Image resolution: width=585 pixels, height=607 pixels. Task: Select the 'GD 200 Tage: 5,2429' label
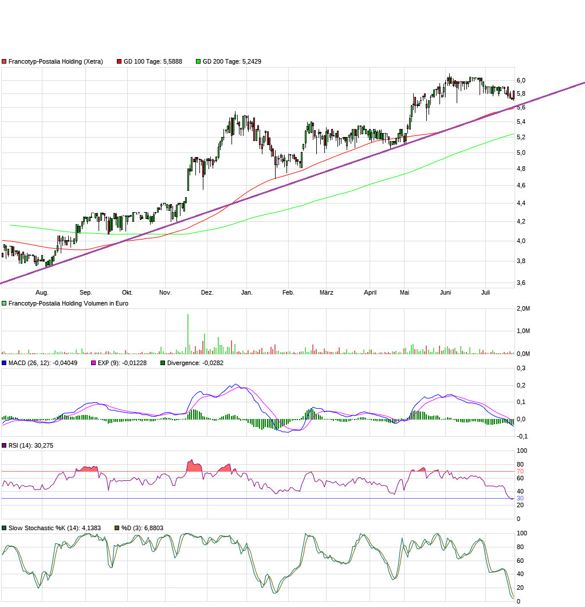[x=231, y=61]
